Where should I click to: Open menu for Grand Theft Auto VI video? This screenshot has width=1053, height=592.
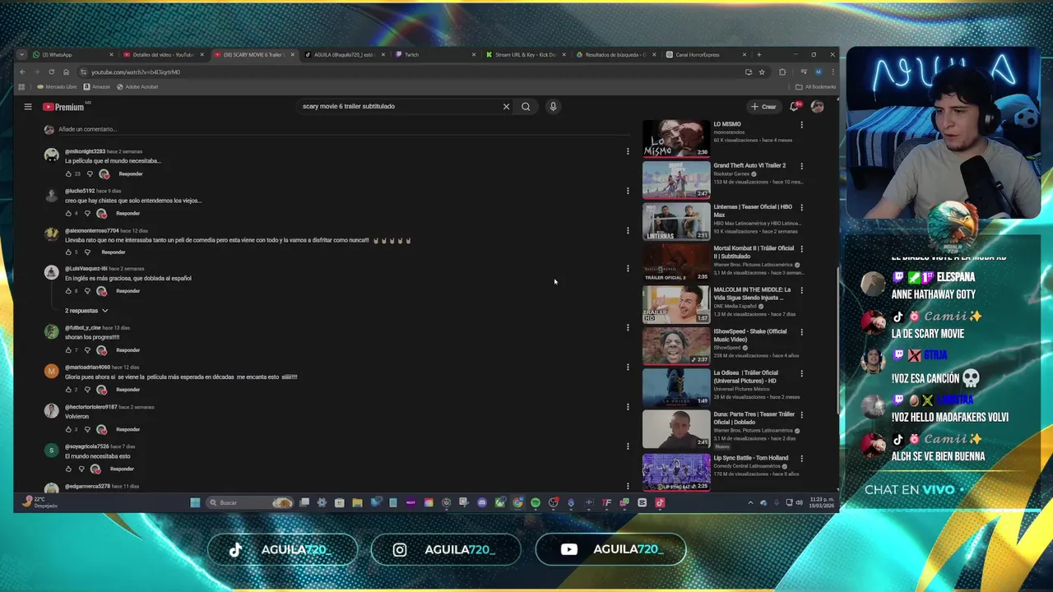pyautogui.click(x=801, y=166)
